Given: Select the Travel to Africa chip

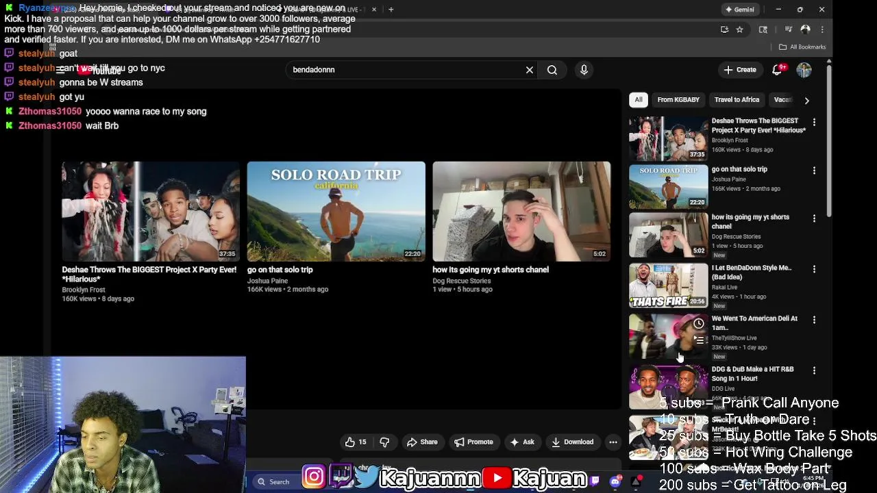Looking at the screenshot, I should [737, 100].
